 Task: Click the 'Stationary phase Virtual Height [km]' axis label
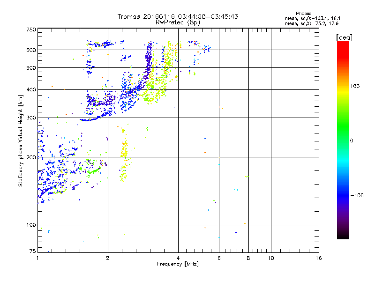pos(21,140)
